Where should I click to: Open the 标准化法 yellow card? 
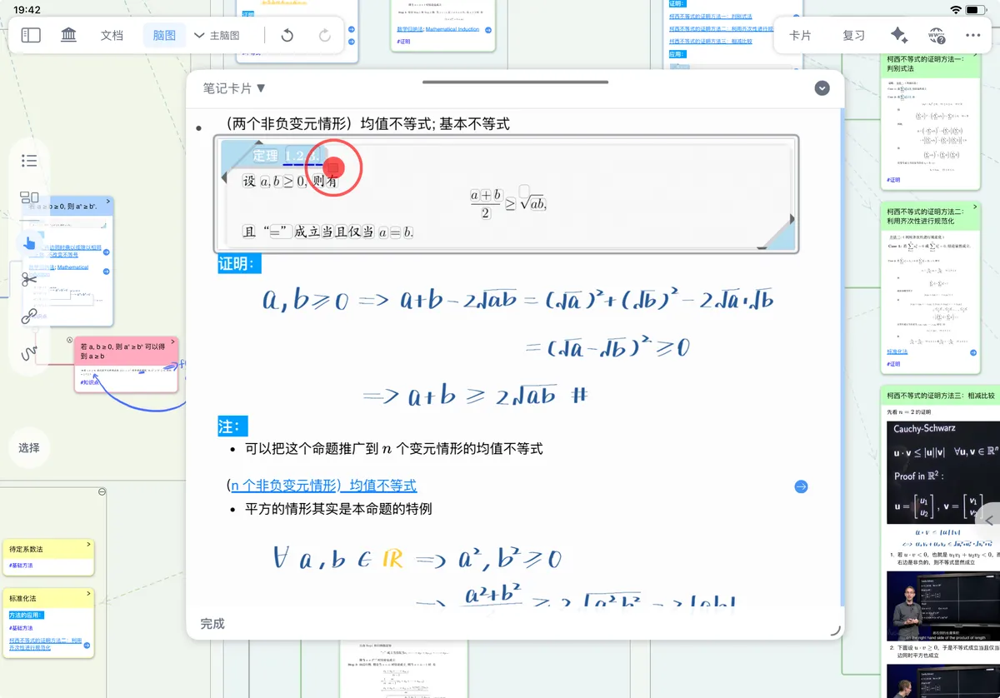pos(47,622)
